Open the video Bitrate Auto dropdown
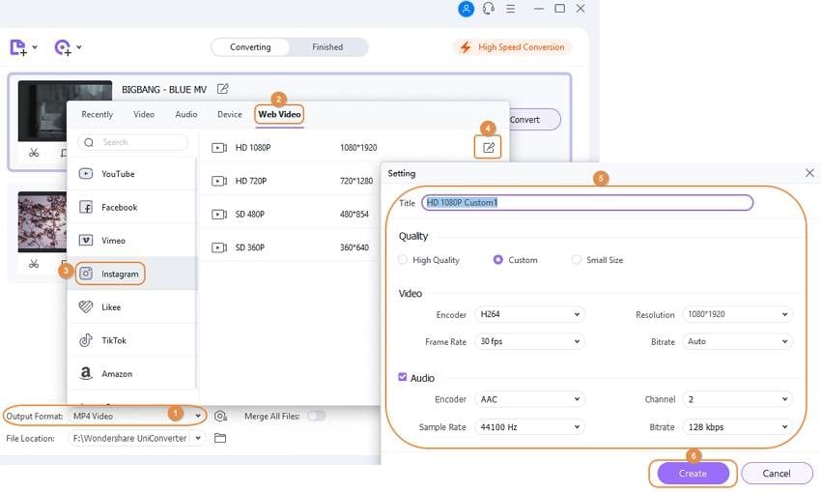821x492 pixels. 737,341
